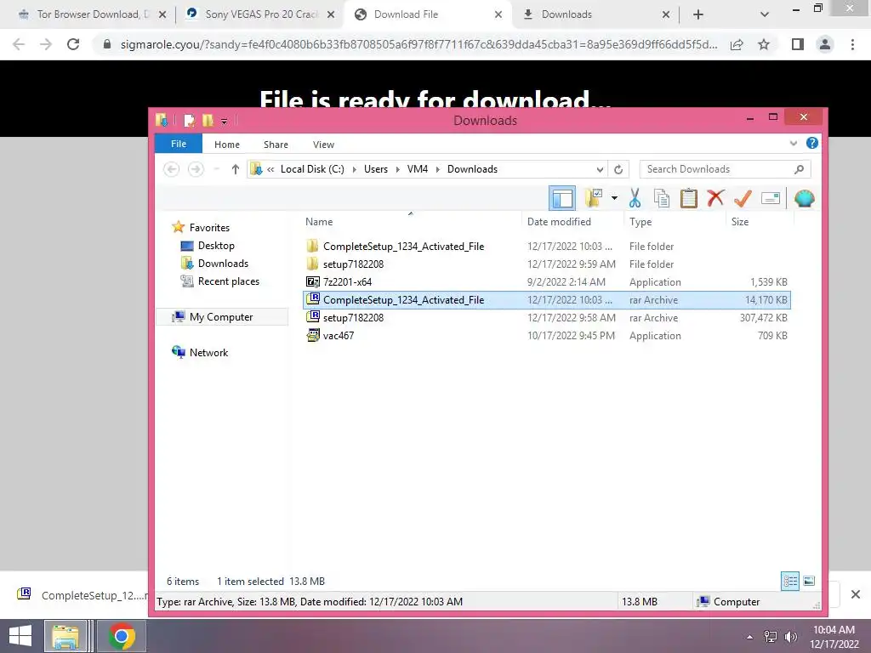The width and height of the screenshot is (871, 653).
Task: Click the Chrome share page icon
Action: point(737,44)
